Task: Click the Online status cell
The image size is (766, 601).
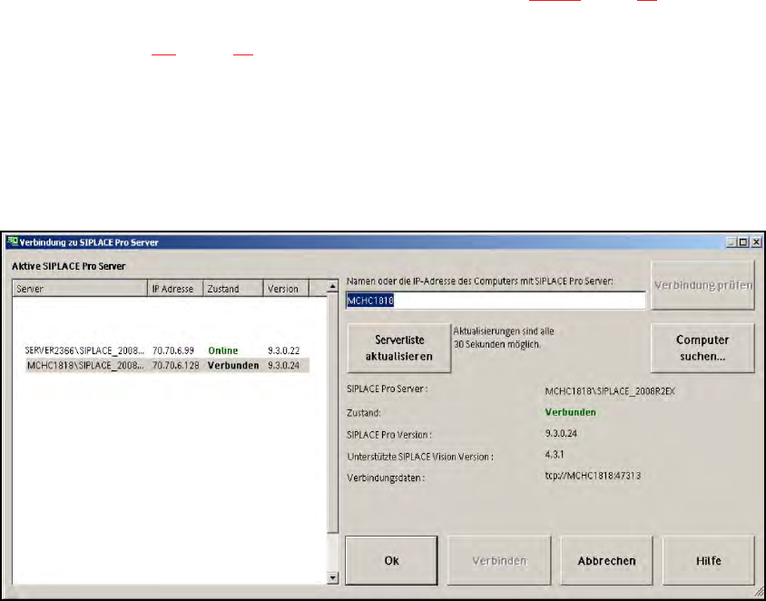Action: (x=222, y=350)
